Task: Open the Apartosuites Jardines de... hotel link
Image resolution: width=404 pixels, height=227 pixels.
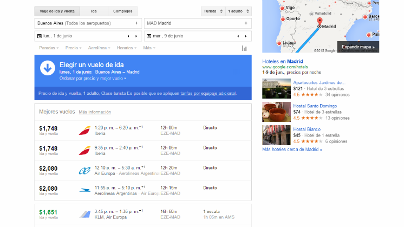Action: (319, 83)
